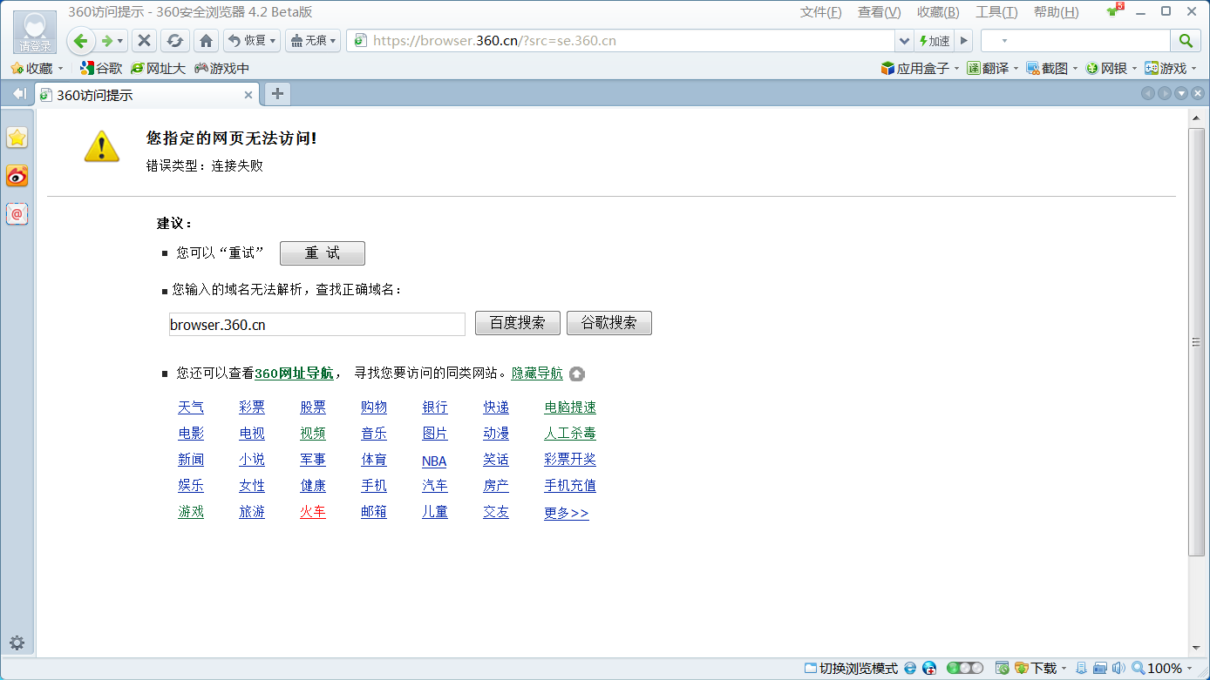1210x680 pixels.
Task: Open the 工具(T) menu
Action: 996,12
